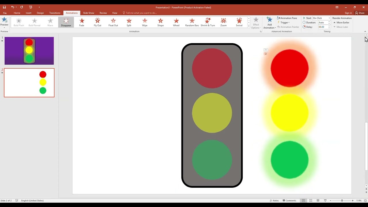
Task: Open the File tab
Action: click(5, 13)
